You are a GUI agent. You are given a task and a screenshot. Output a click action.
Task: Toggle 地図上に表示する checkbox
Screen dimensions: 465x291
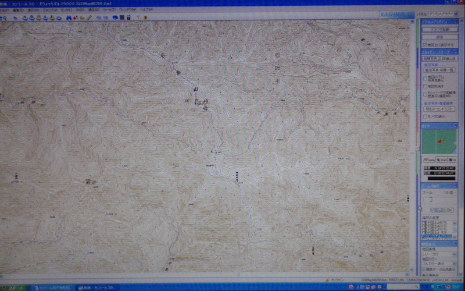pyautogui.click(x=425, y=45)
